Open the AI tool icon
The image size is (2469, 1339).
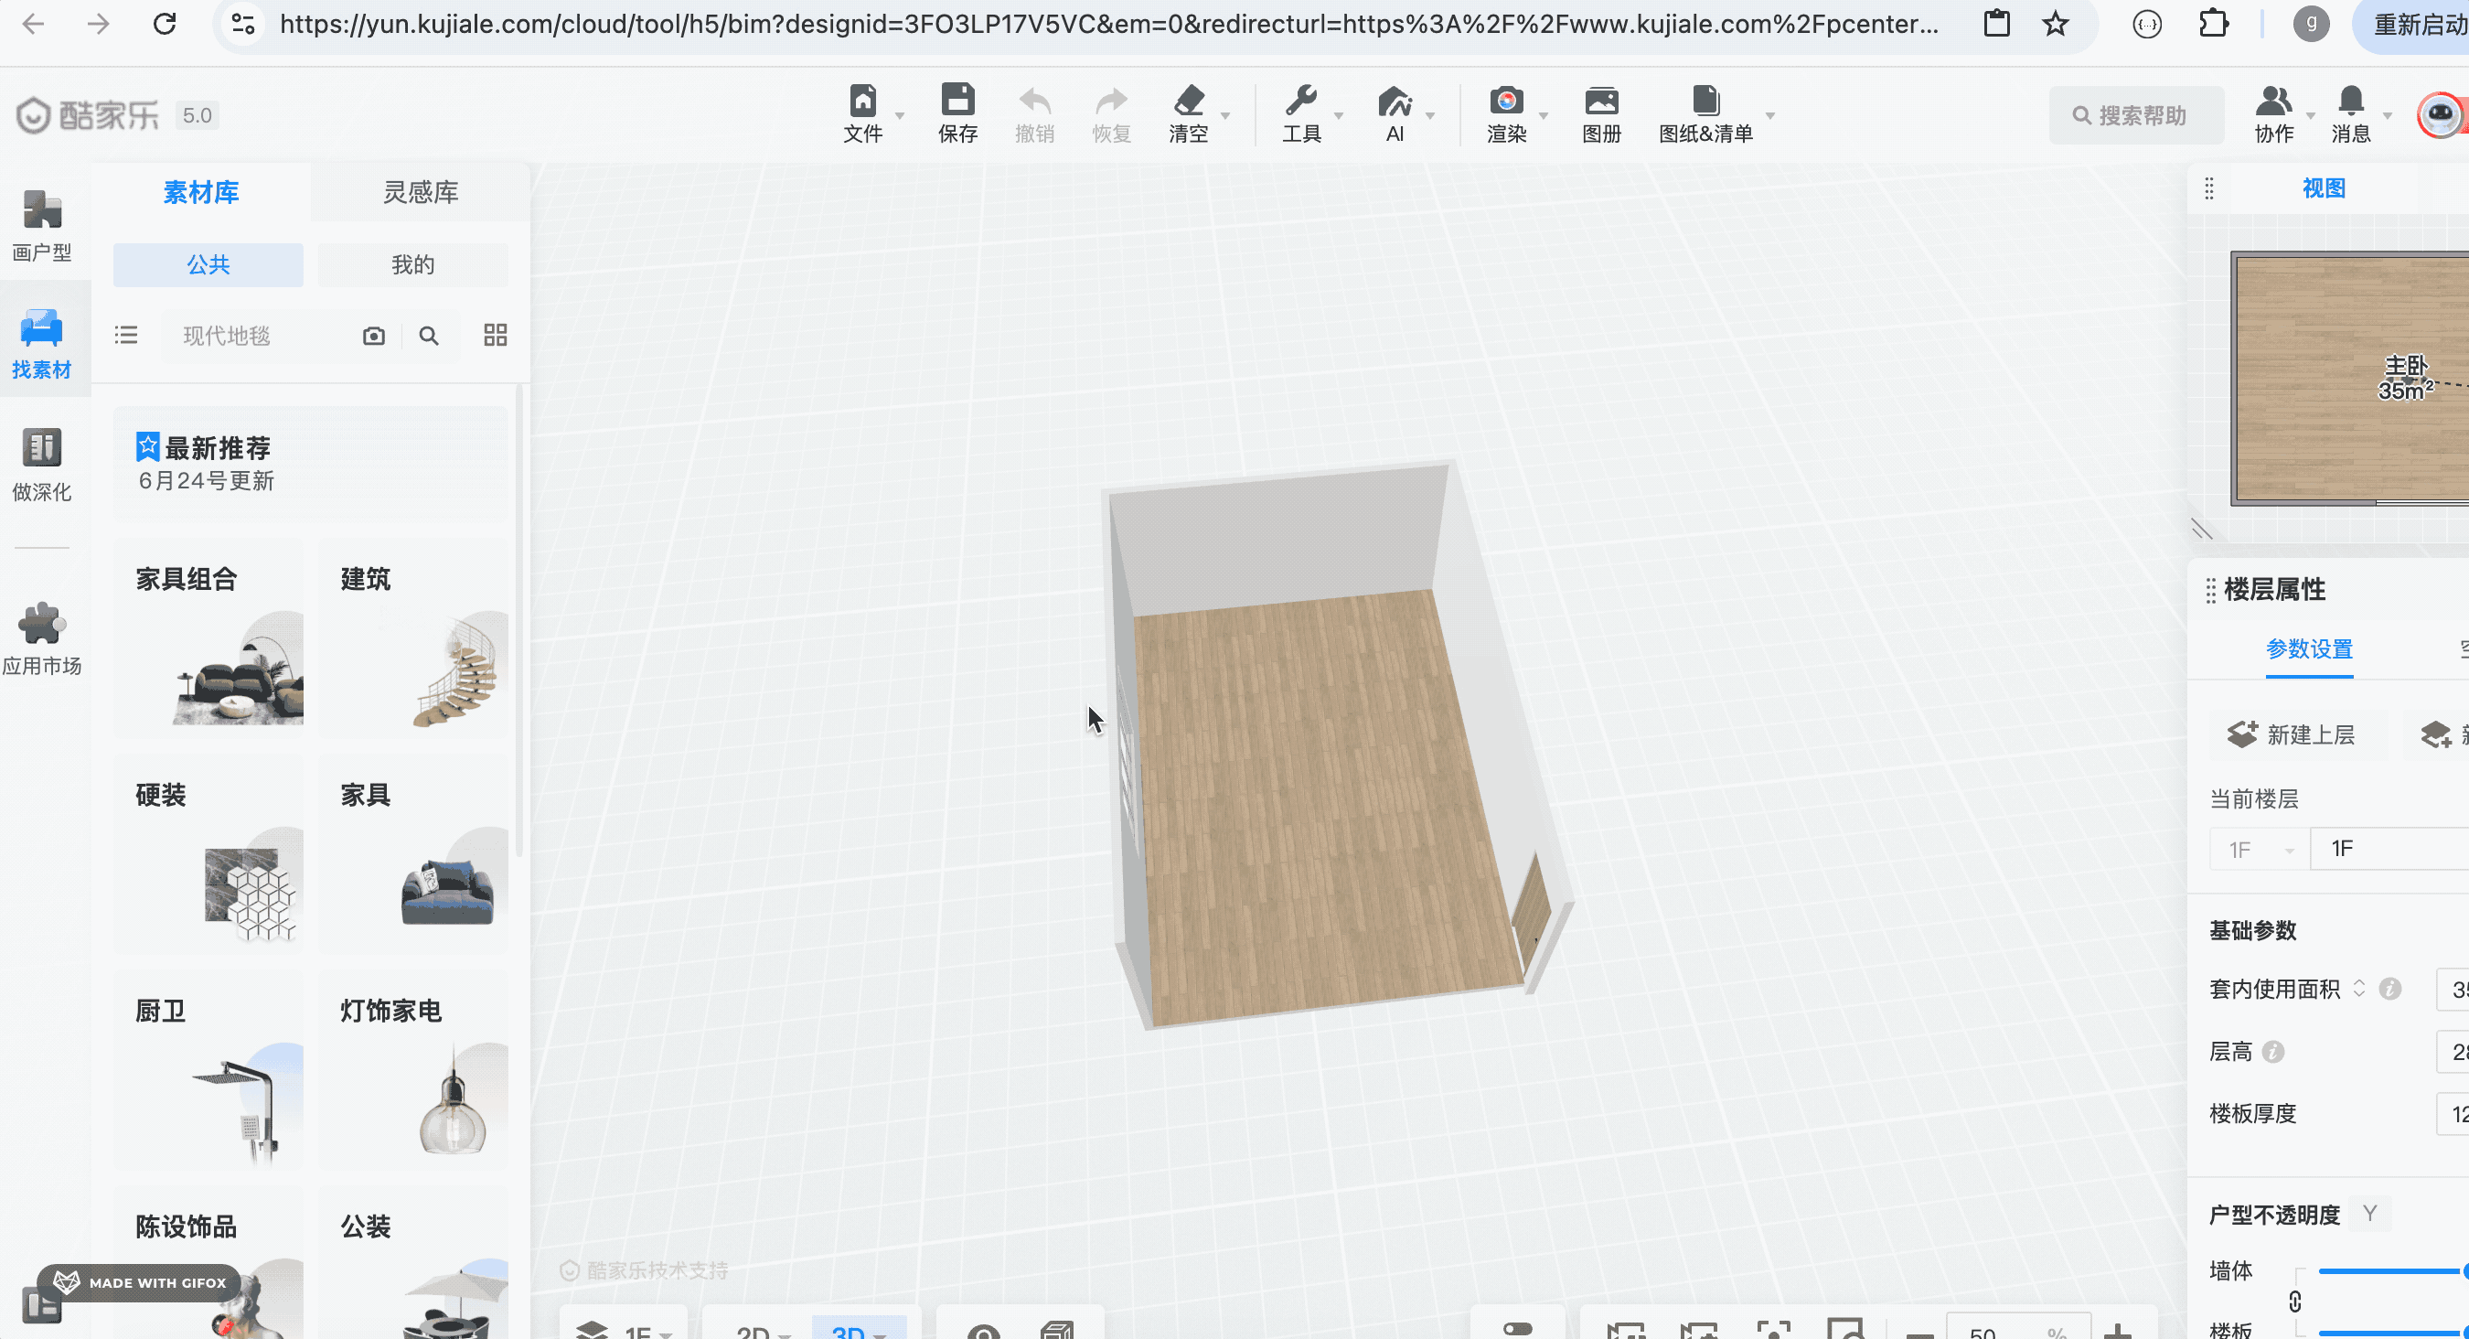[1395, 100]
